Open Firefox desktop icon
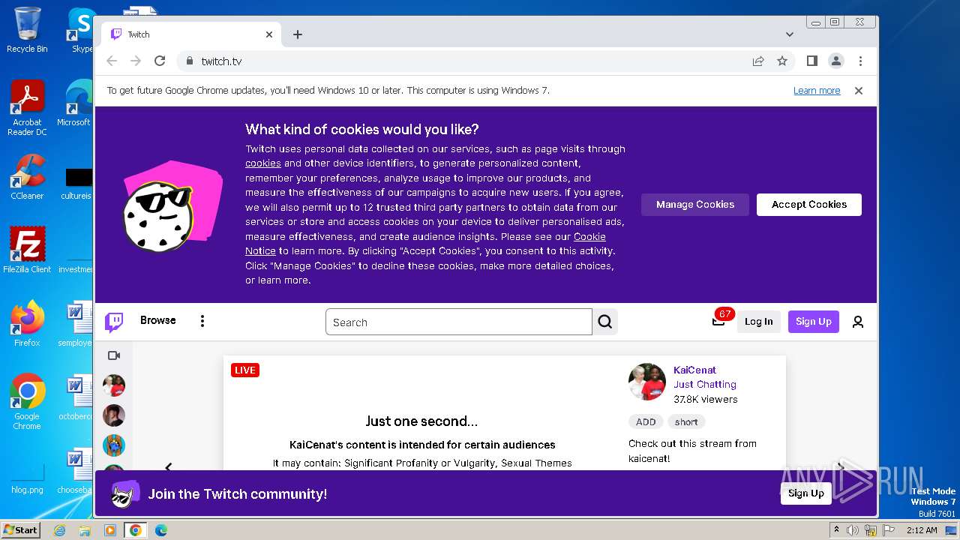The height and width of the screenshot is (540, 960). pyautogui.click(x=27, y=323)
